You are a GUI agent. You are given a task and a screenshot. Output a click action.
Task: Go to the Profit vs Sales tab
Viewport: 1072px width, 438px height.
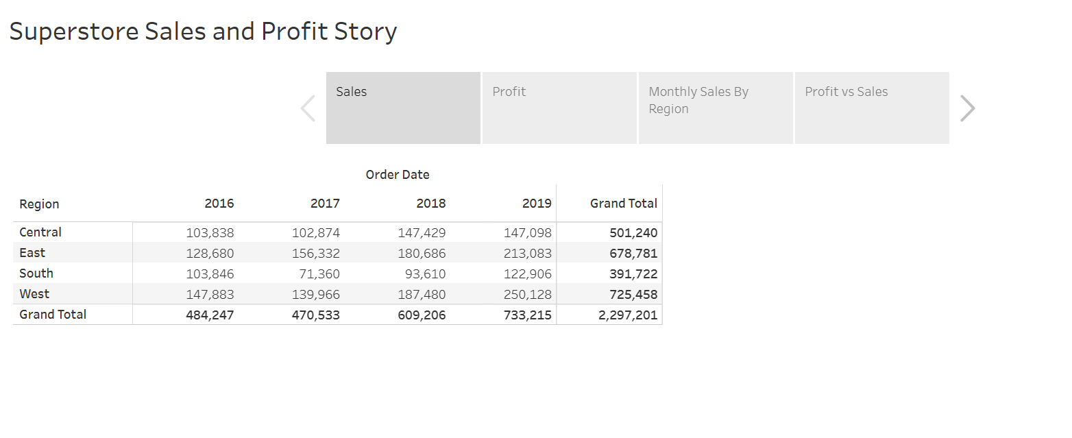tap(872, 108)
